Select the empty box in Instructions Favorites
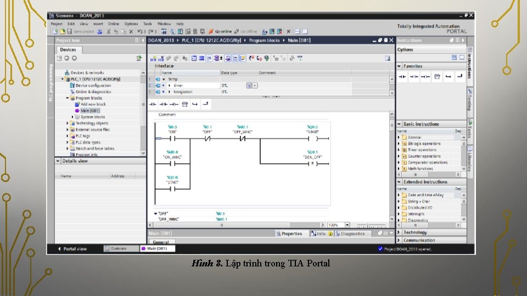This screenshot has height=296, width=527. [x=437, y=77]
